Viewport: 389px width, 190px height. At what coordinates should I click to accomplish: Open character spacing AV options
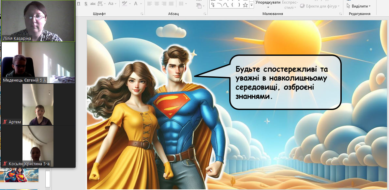click(x=100, y=4)
